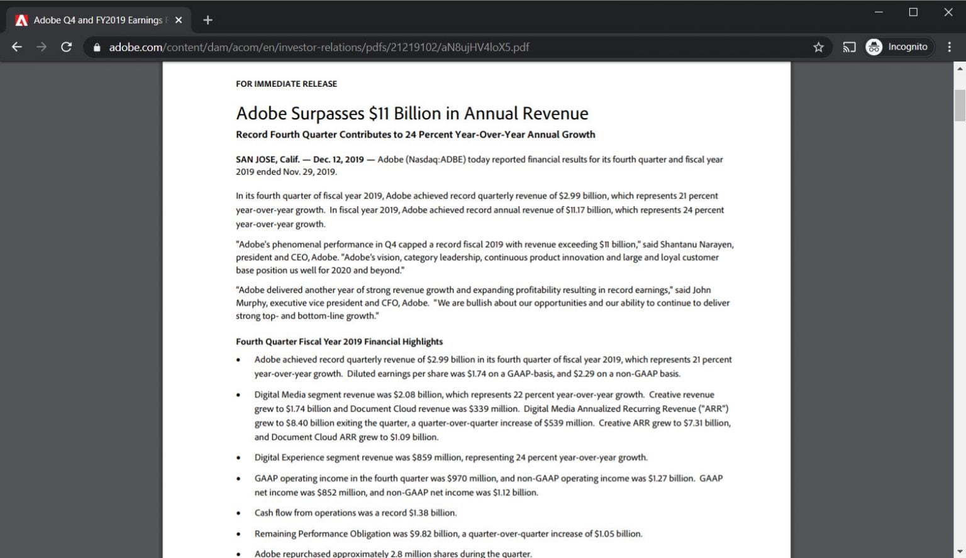This screenshot has width=966, height=558.
Task: Bookmark this page with the star icon
Action: coord(818,47)
